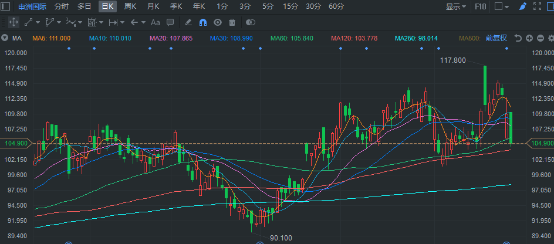The width and height of the screenshot is (554, 244).
Task: Open window layout dropdown arrow
Action: [507, 6]
